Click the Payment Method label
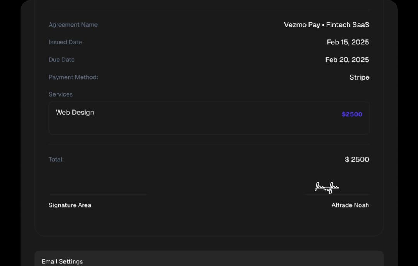The height and width of the screenshot is (266, 418). (x=73, y=77)
